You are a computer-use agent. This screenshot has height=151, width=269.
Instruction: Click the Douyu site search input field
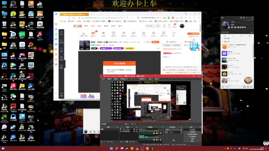coord(151,26)
